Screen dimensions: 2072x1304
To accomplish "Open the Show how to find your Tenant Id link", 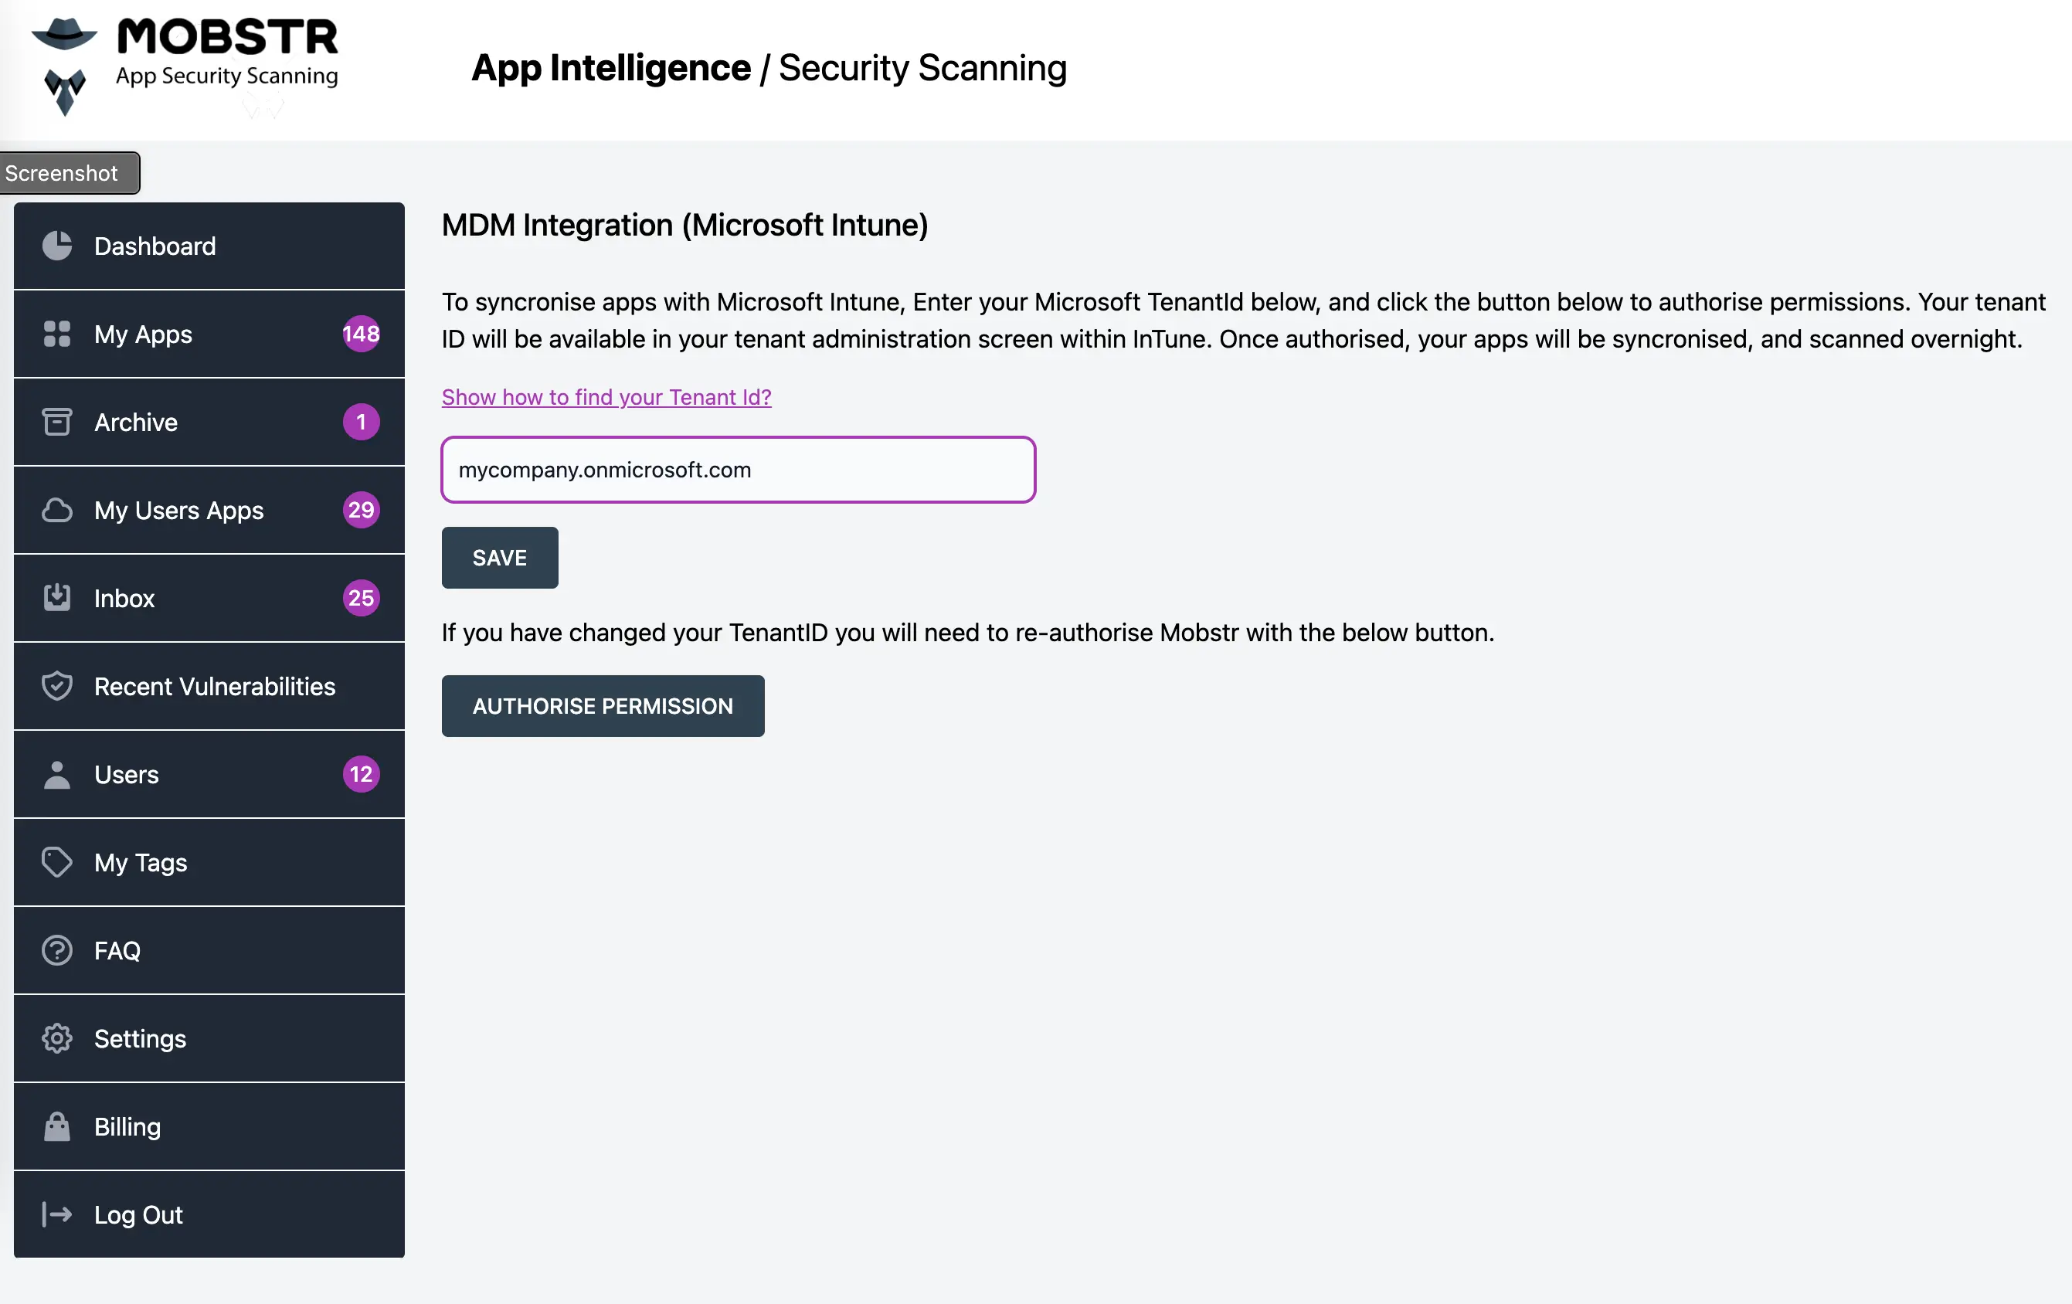I will [606, 396].
